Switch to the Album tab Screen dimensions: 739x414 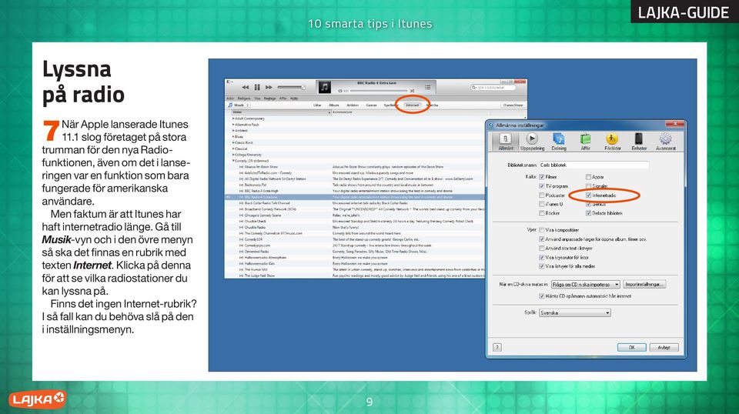pyautogui.click(x=333, y=105)
